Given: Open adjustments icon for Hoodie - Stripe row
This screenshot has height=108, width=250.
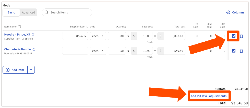Looking at the screenshot, I should click(x=233, y=36).
